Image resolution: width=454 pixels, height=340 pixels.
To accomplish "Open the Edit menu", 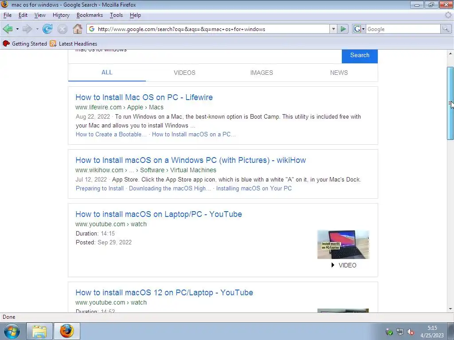I will tap(23, 15).
